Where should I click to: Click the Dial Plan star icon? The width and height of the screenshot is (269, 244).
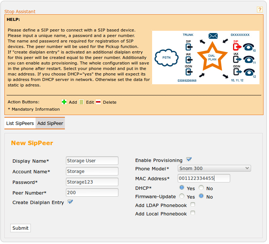[x=213, y=57]
